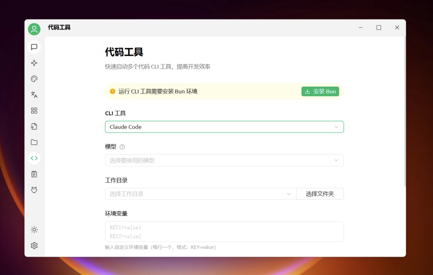Image resolution: width=433 pixels, height=275 pixels.
Task: Click the yellow warning exclamation icon
Action: [112, 92]
